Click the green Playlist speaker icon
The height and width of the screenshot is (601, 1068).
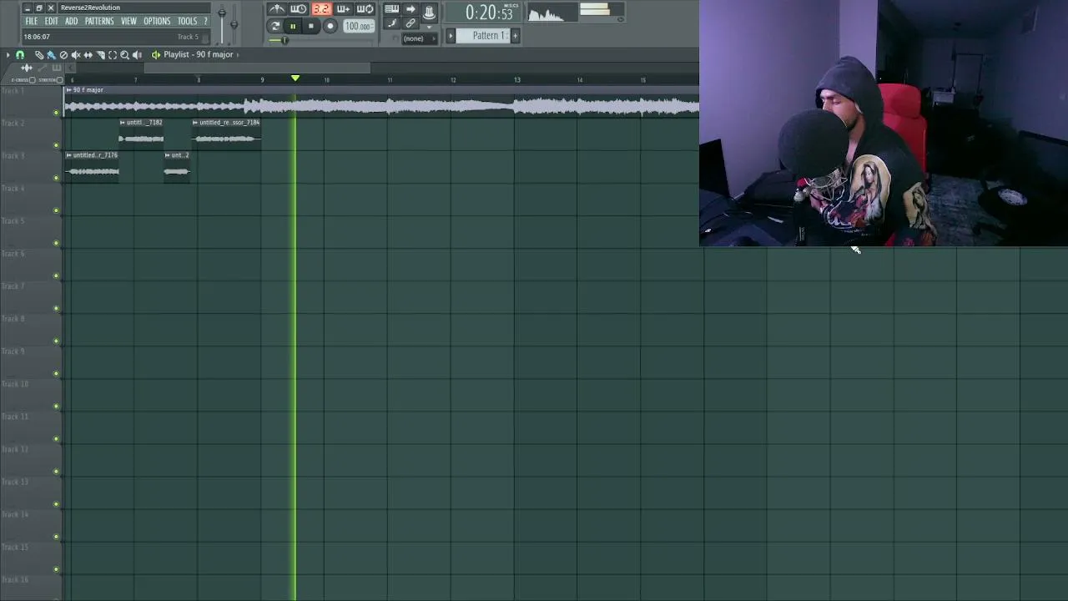point(156,55)
